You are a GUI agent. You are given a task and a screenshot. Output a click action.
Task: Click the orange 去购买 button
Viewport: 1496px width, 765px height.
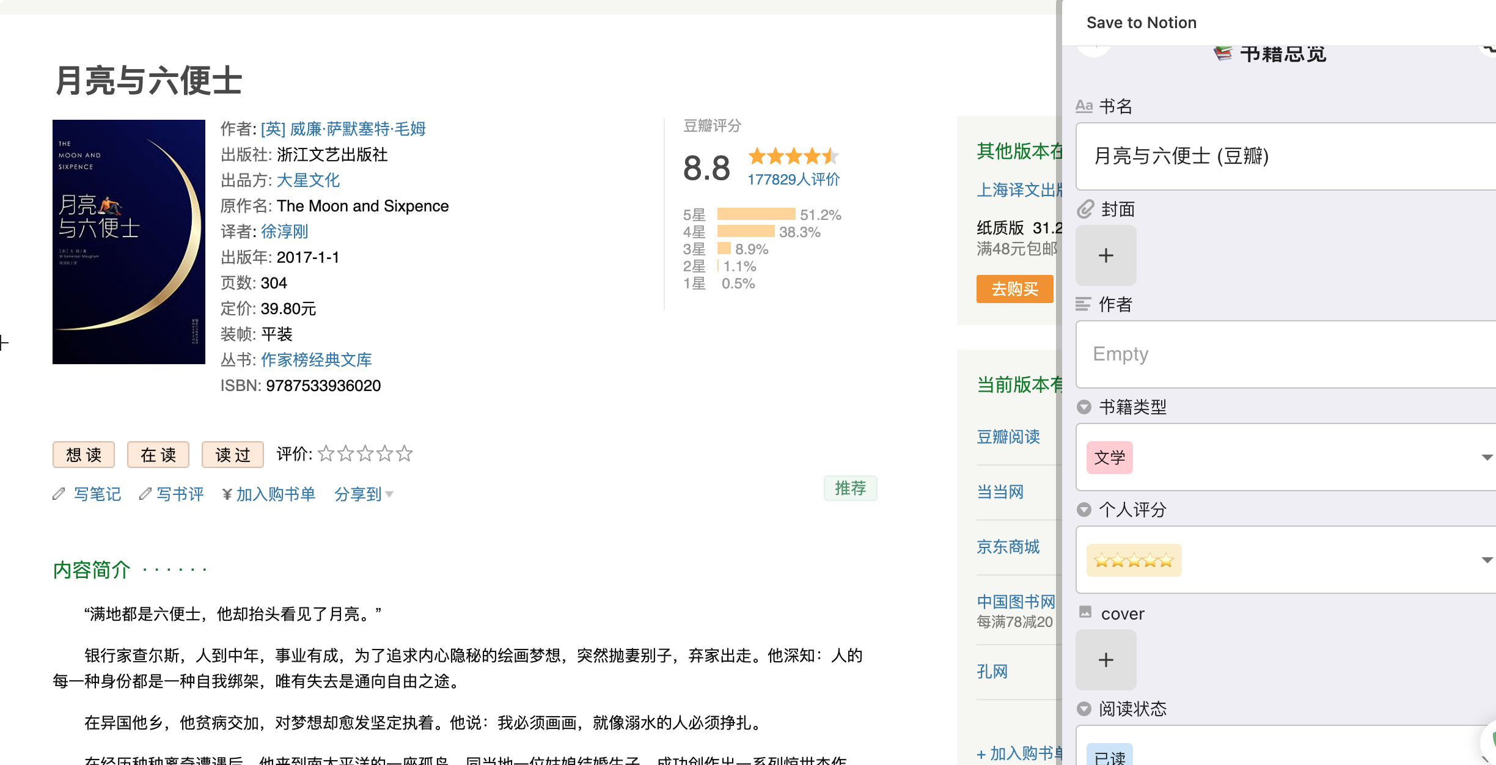pos(1014,289)
